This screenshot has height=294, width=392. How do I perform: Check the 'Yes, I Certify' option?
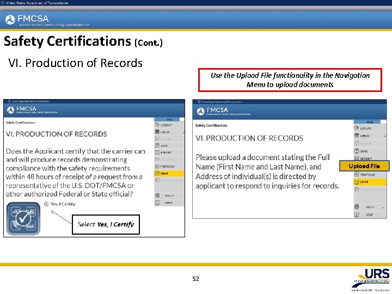(59, 204)
